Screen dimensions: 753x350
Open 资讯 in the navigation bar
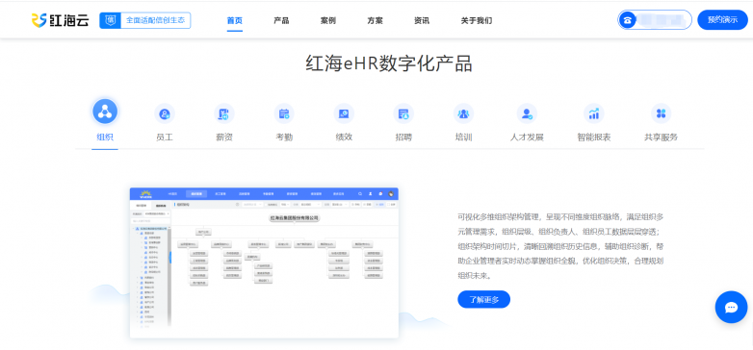422,20
